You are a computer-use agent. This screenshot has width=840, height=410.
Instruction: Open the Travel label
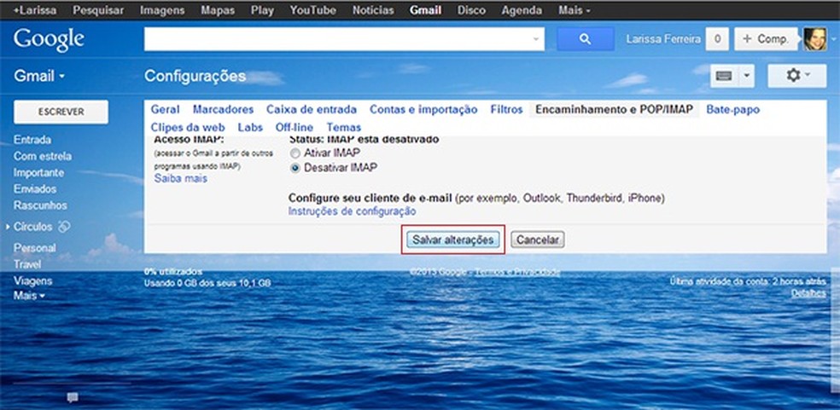tap(26, 264)
